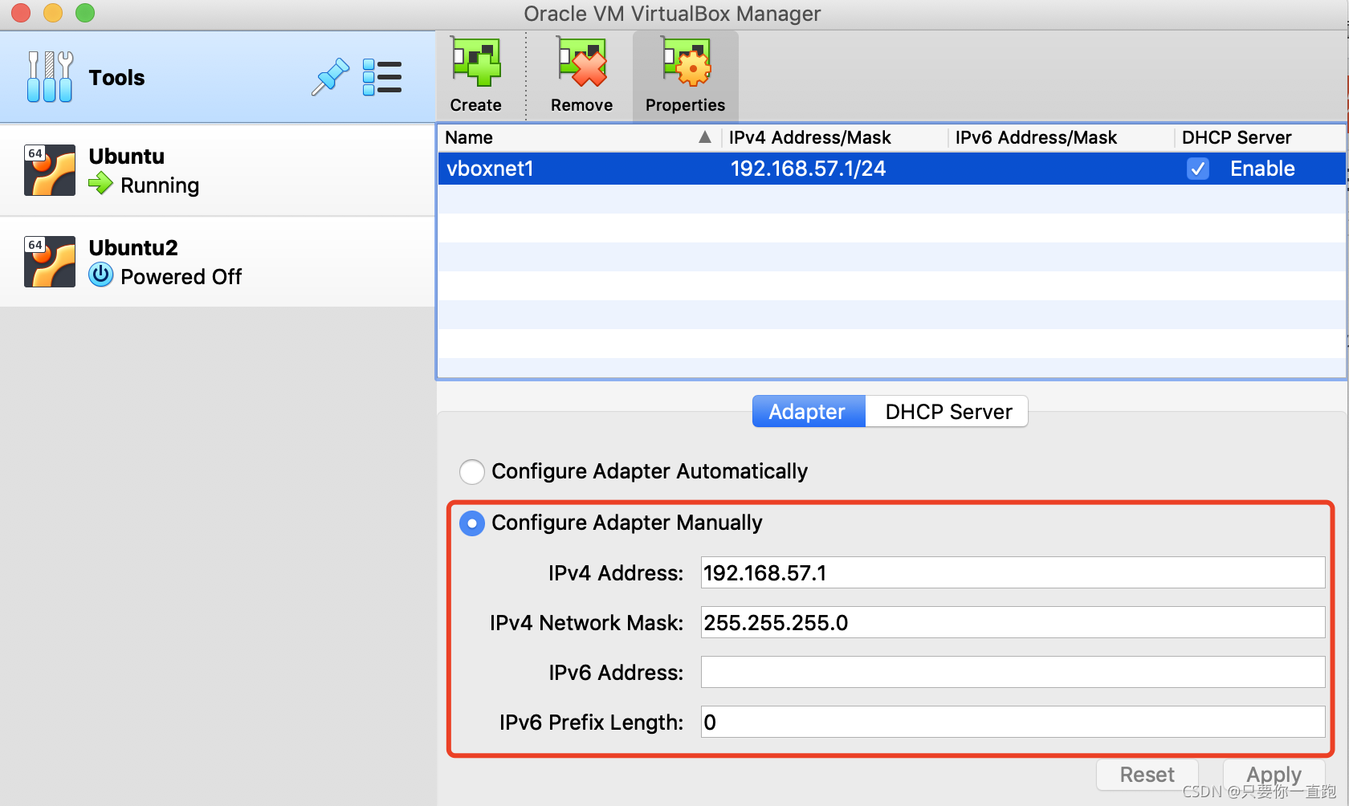Select the Tools item in sidebar
Image resolution: width=1349 pixels, height=806 pixels.
[218, 77]
